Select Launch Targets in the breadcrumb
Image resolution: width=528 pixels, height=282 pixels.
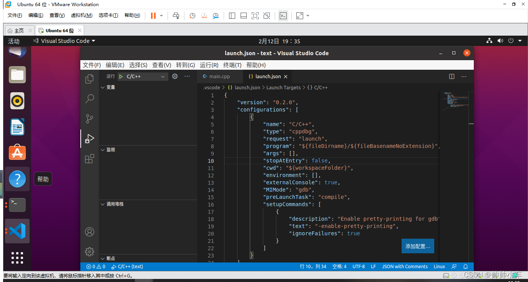tap(284, 88)
